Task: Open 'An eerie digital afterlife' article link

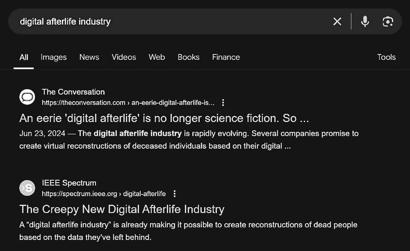Action: [164, 118]
